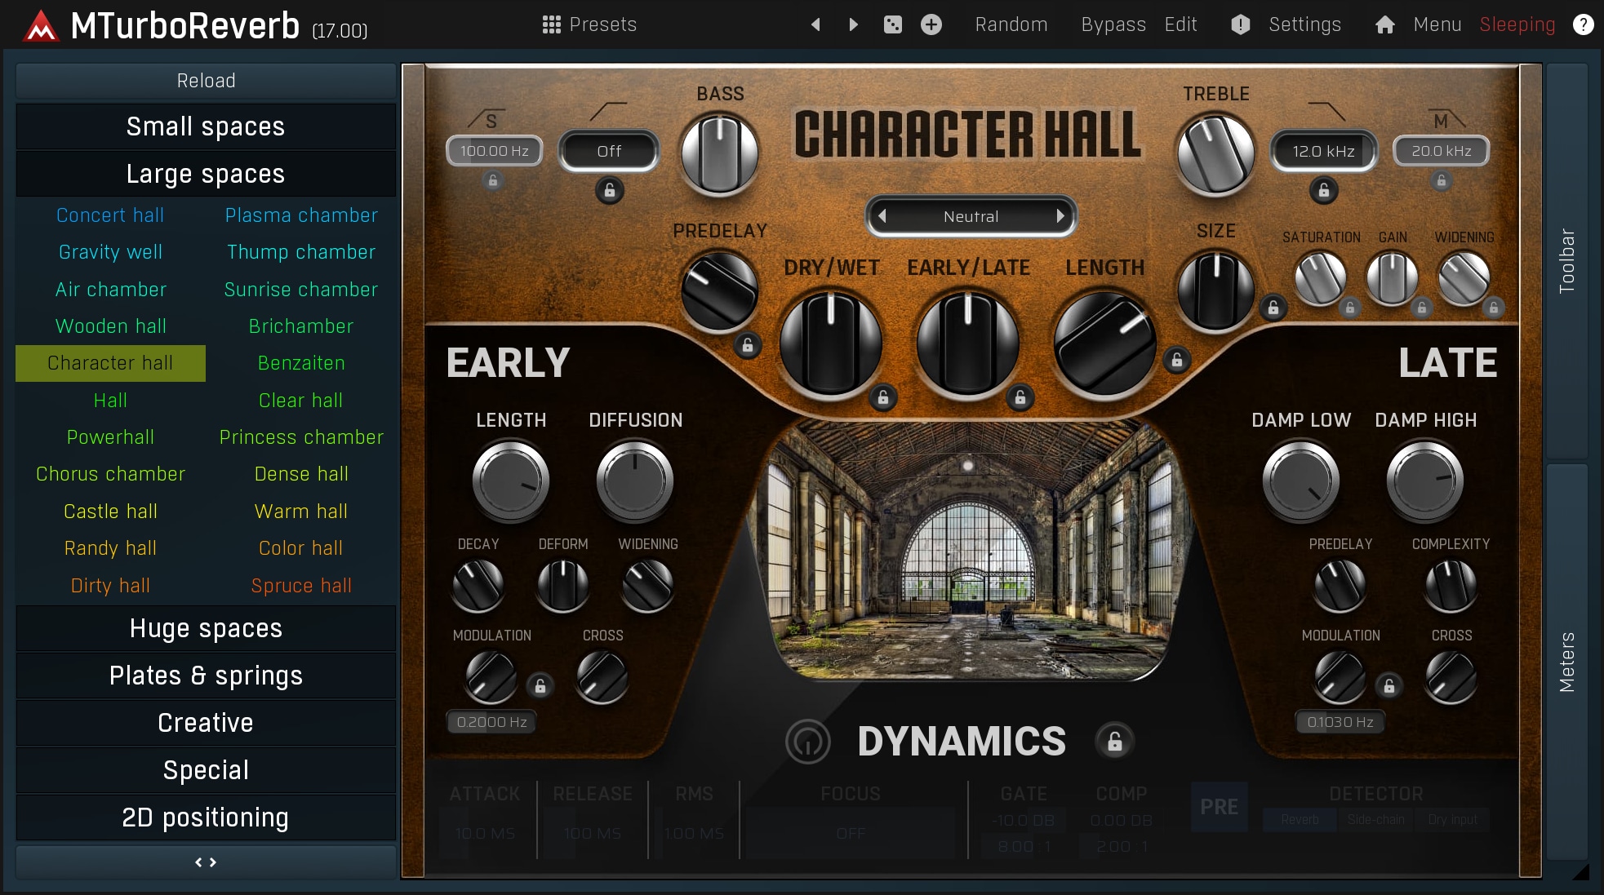
Task: Click the home Menu icon
Action: (1385, 24)
